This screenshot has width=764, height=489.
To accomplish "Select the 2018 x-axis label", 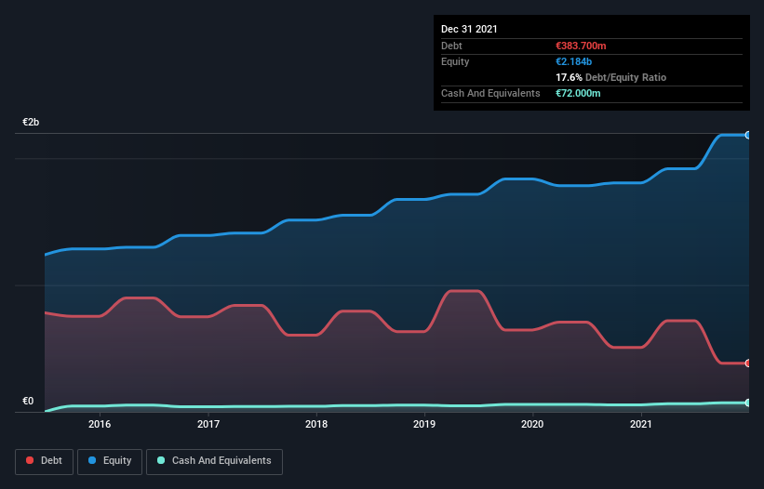I will click(x=316, y=424).
